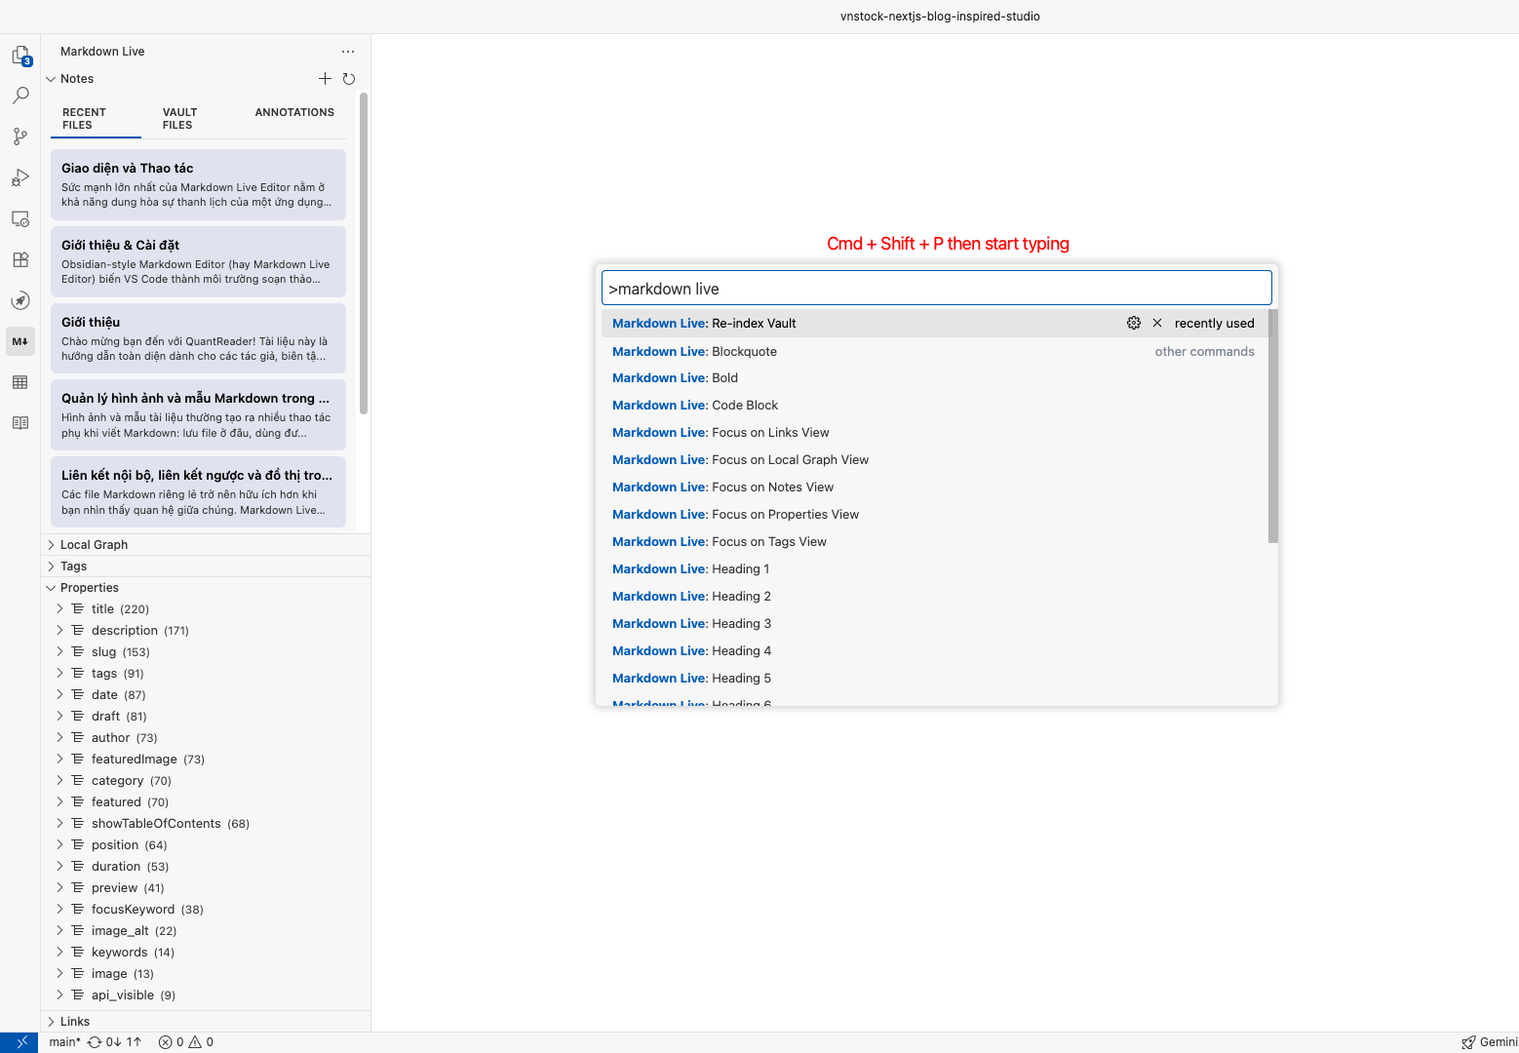The height and width of the screenshot is (1053, 1519).
Task: Open the Source Control view icon
Action: (x=20, y=136)
